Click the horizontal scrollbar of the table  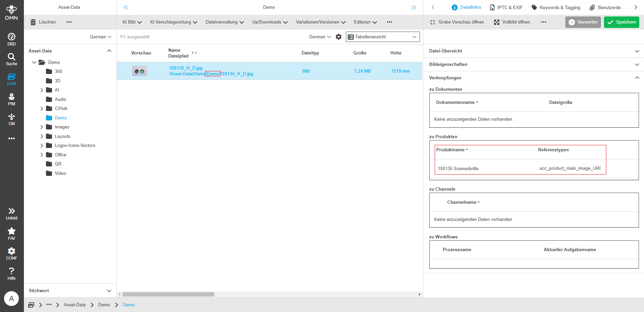point(168,295)
